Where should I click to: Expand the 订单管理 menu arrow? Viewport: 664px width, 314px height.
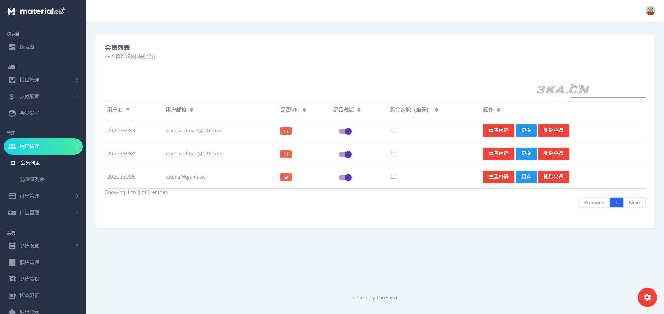pyautogui.click(x=77, y=196)
